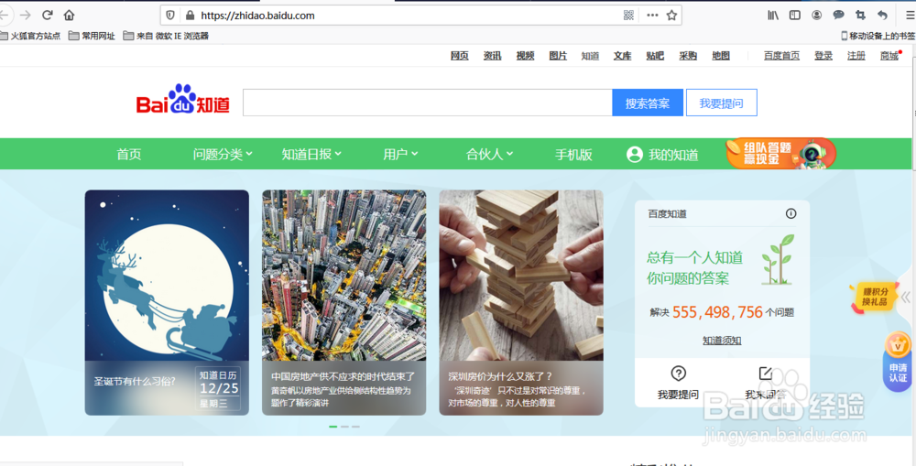Switch to 地图 search tab
This screenshot has width=916, height=466.
[721, 56]
